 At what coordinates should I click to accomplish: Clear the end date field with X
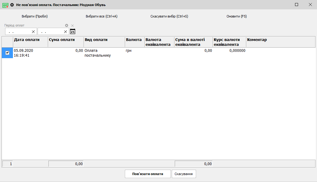pyautogui.click(x=66, y=32)
